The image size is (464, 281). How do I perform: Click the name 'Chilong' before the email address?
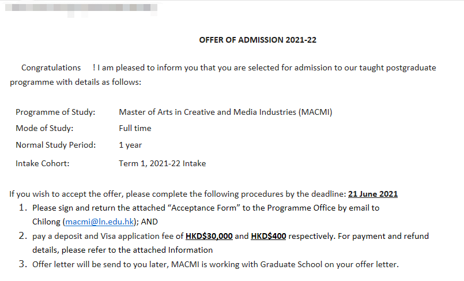coord(46,222)
